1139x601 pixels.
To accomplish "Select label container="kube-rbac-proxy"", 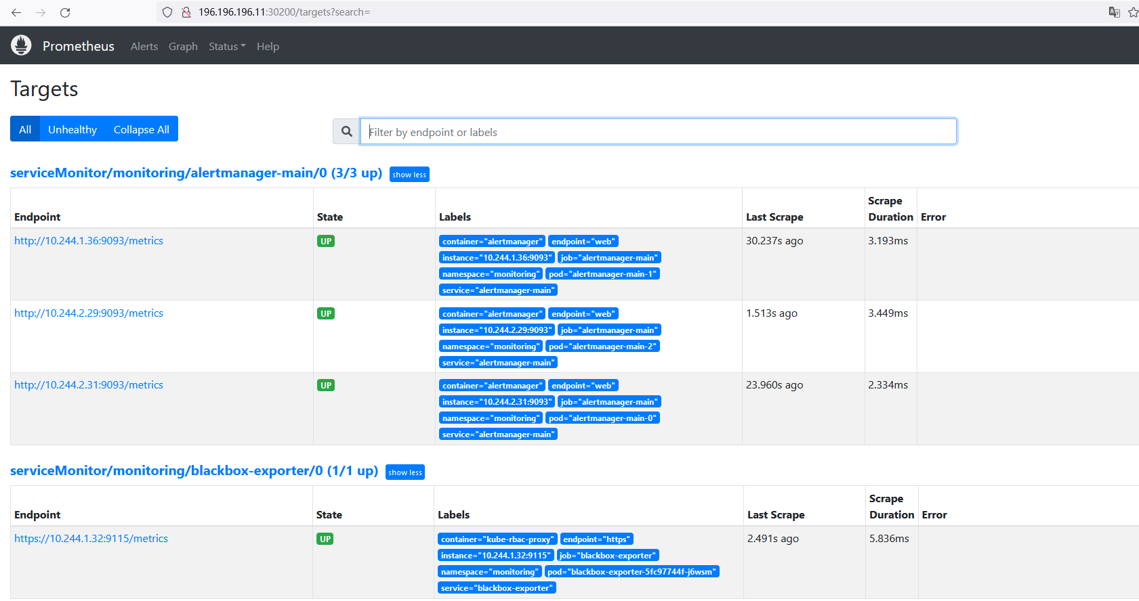I will pyautogui.click(x=497, y=539).
